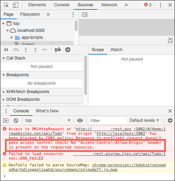Click the net::ERR_FAILED text
This screenshot has height=181, width=175.
(26, 159)
